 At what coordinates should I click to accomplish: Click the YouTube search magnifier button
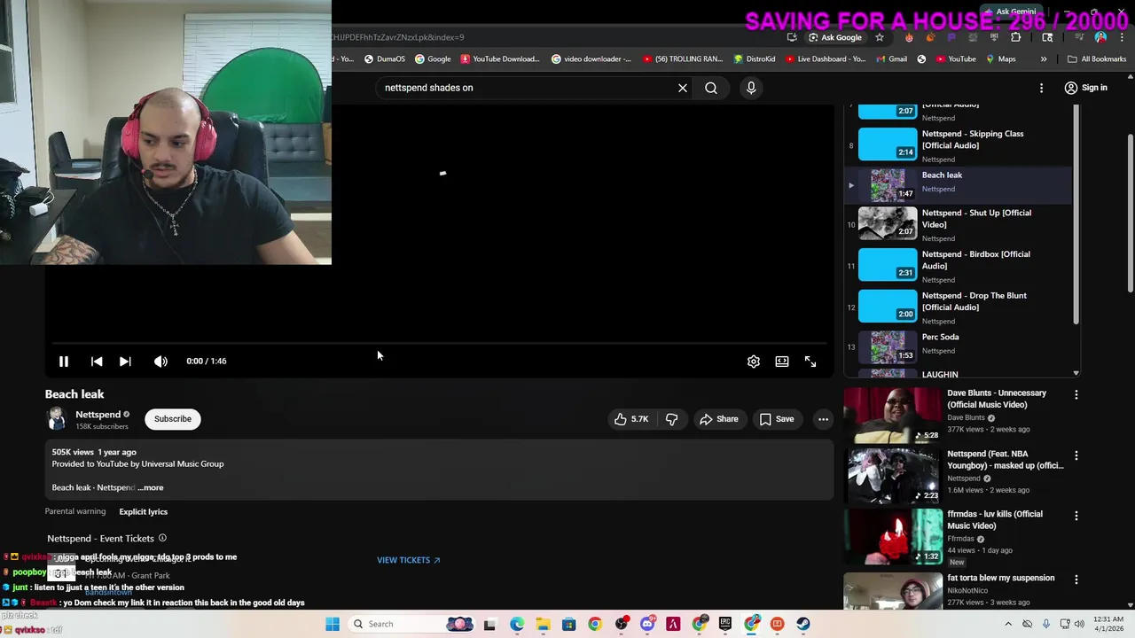[711, 88]
